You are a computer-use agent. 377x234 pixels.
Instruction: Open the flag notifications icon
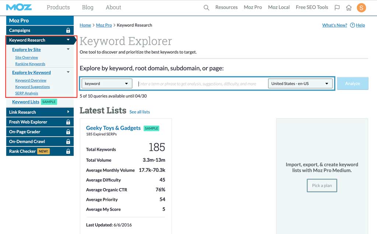coord(337,8)
